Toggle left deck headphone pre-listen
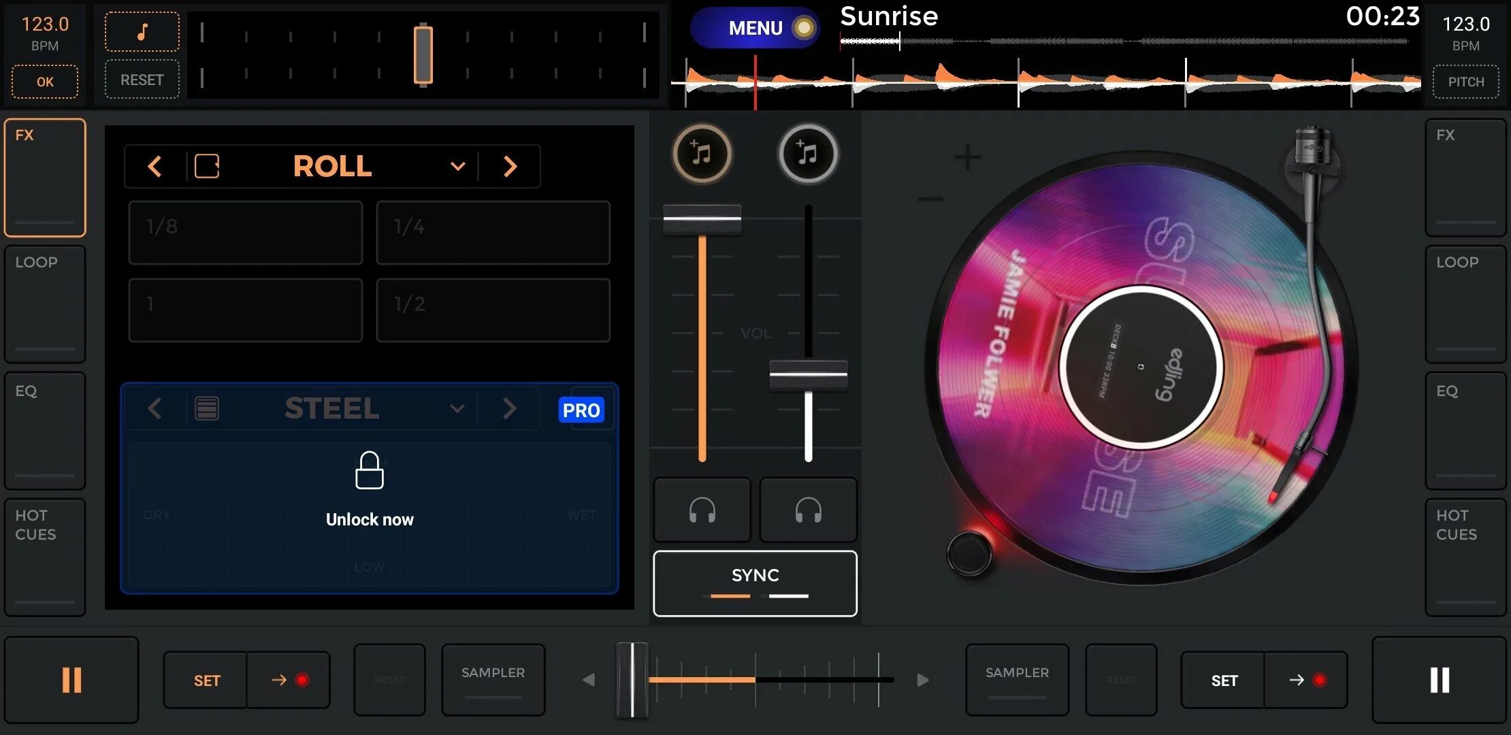 [702, 510]
